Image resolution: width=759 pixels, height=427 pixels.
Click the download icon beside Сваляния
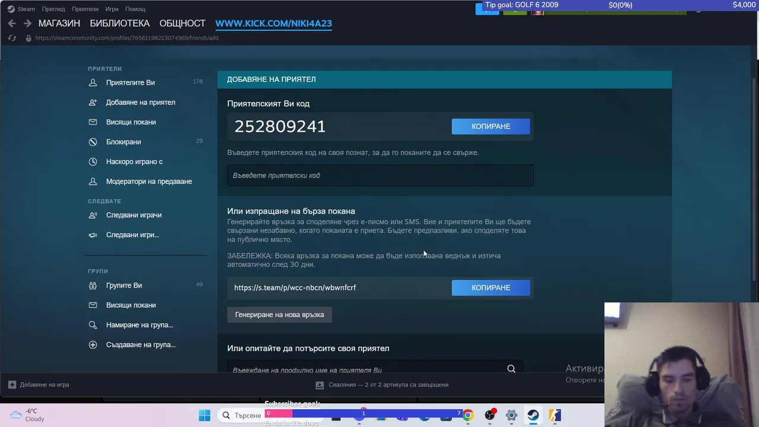pos(320,385)
